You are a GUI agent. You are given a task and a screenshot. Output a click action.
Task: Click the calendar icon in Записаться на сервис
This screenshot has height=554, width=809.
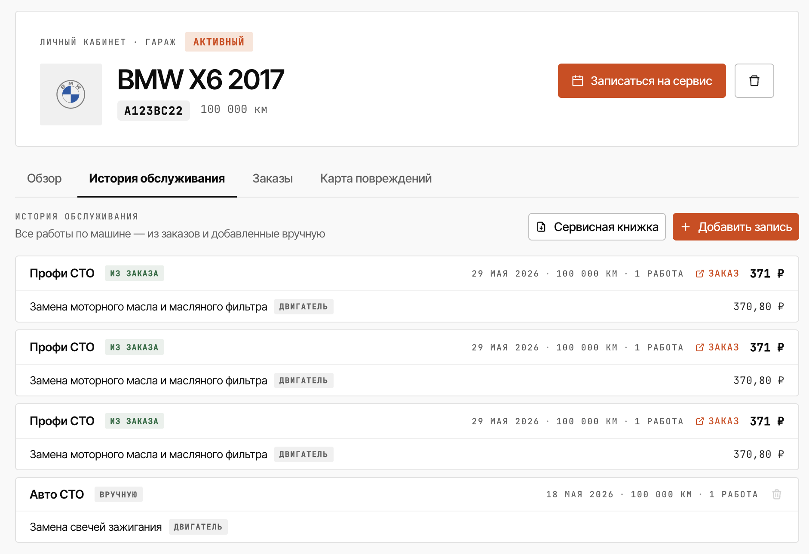[x=578, y=81]
